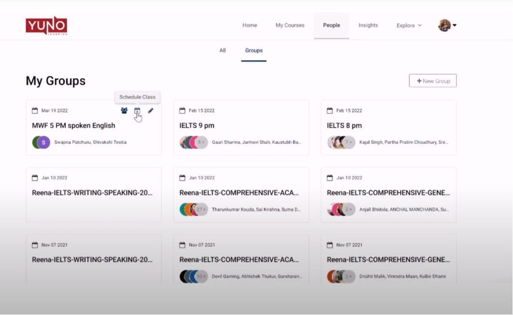Click the Yuno Learning logo
513x315 pixels.
[46, 26]
